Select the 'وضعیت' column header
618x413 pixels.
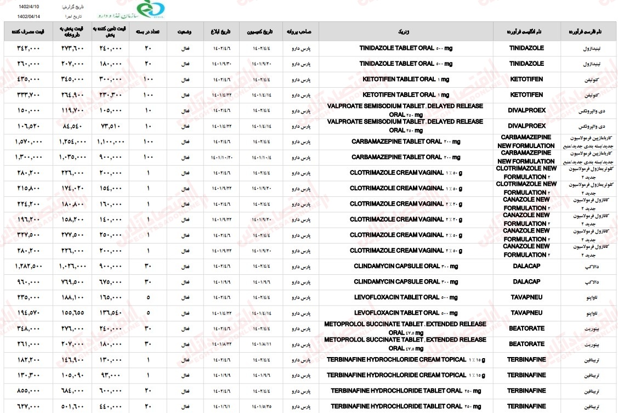pyautogui.click(x=184, y=32)
